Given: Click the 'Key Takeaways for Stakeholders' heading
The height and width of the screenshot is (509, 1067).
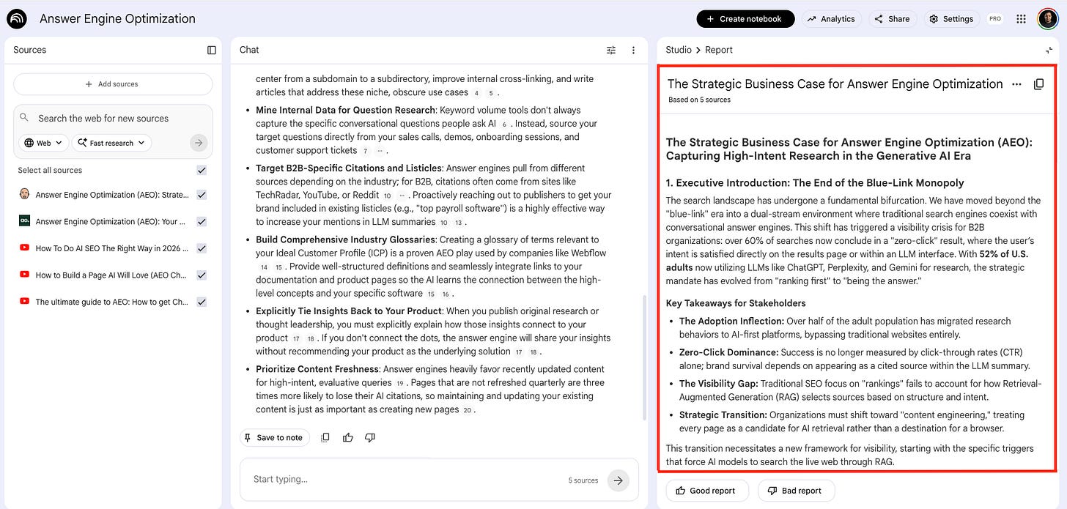Looking at the screenshot, I should click(736, 303).
